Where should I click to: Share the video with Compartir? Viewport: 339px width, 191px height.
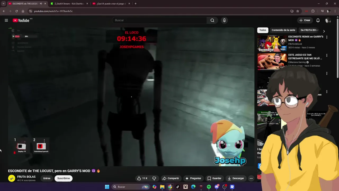coord(171,178)
